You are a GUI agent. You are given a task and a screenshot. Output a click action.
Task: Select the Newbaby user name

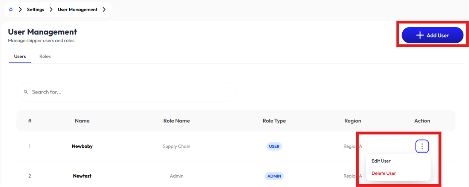pyautogui.click(x=82, y=146)
